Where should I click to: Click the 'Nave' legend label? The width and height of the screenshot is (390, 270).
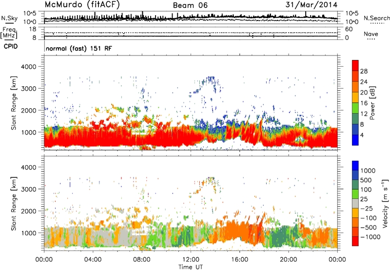click(x=371, y=34)
